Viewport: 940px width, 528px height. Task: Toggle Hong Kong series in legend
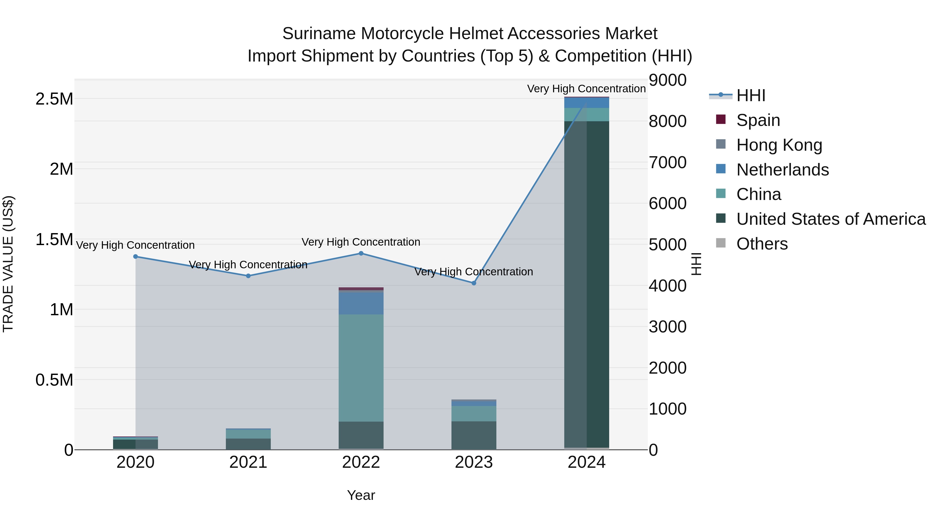[769, 145]
